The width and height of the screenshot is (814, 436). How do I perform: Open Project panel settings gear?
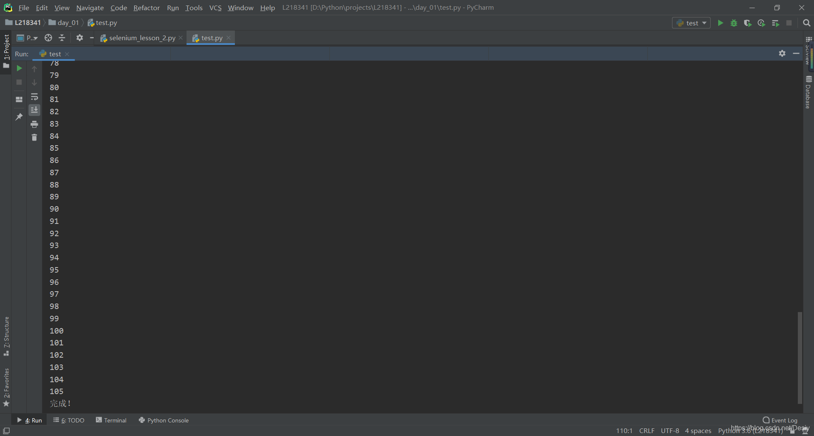point(80,38)
